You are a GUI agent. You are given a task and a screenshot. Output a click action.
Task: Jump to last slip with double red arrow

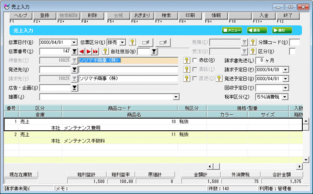(x=96, y=52)
